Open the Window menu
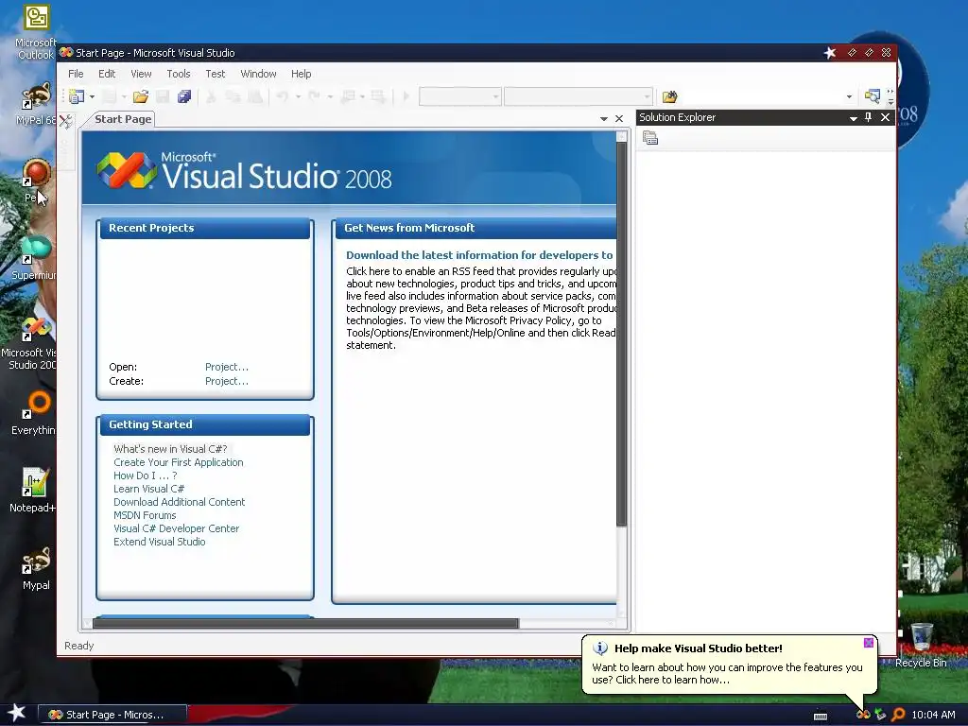The height and width of the screenshot is (726, 968). 258,74
